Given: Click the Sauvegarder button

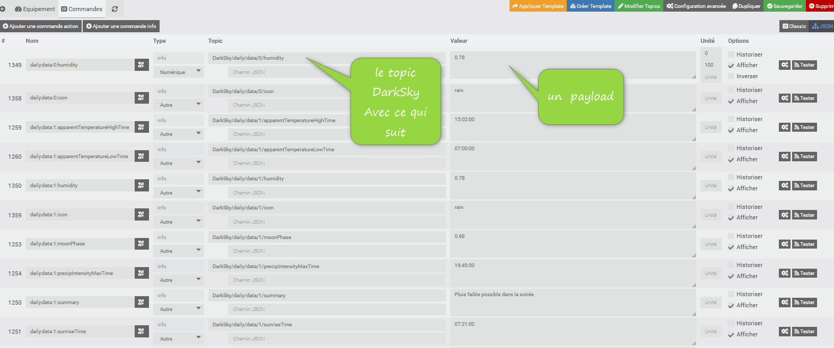Looking at the screenshot, I should coord(785,6).
